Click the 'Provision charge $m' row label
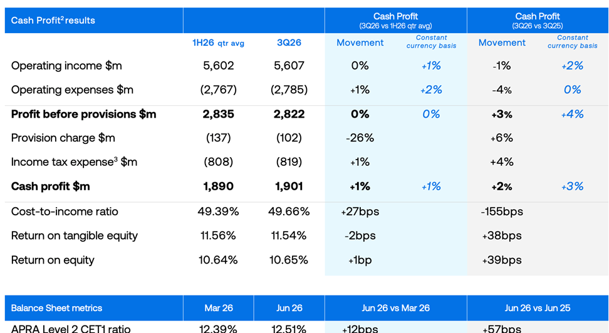Viewport: 609px width, 333px height. point(63,138)
